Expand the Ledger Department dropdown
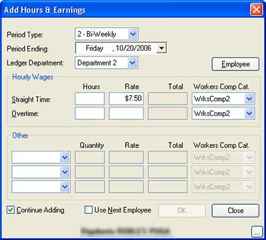 (132, 63)
